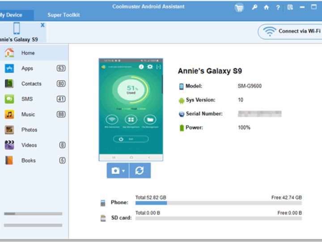Open the Music category in the sidebar
322x242 pixels.
(34, 114)
